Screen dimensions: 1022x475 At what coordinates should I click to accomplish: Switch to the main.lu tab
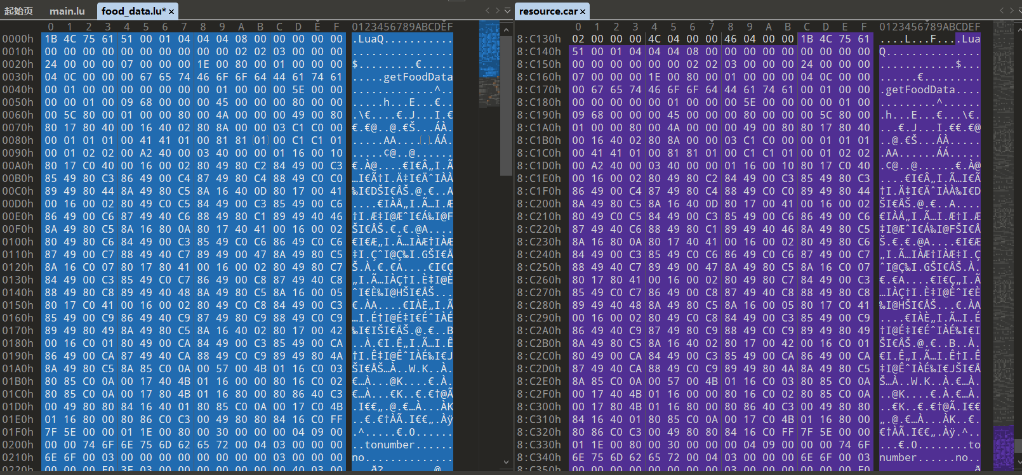tap(67, 11)
